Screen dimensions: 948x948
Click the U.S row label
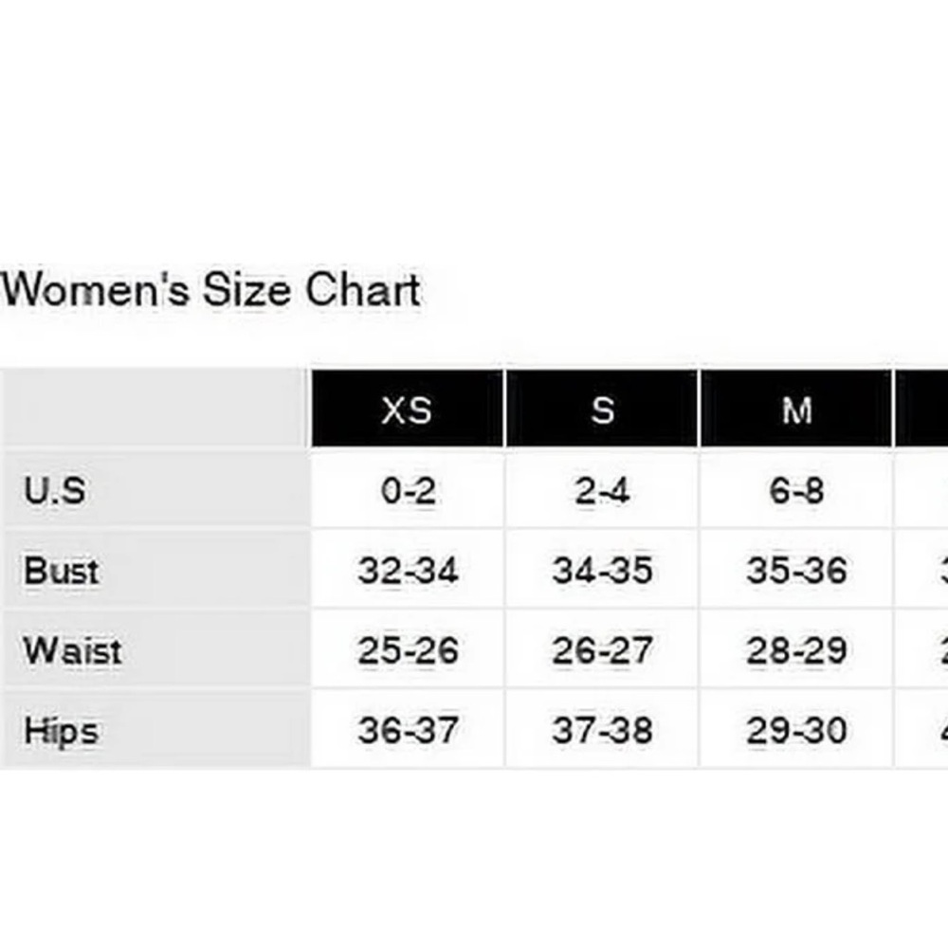click(55, 491)
